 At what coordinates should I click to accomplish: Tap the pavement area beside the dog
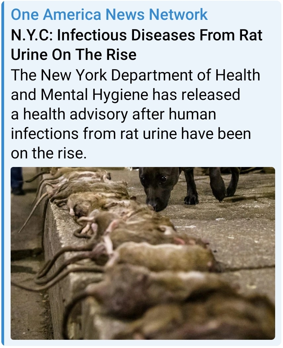coord(233,222)
